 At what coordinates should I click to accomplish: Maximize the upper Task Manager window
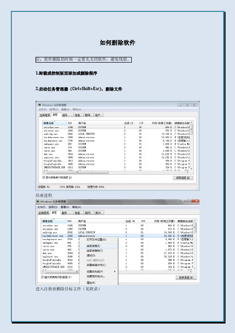187,105
